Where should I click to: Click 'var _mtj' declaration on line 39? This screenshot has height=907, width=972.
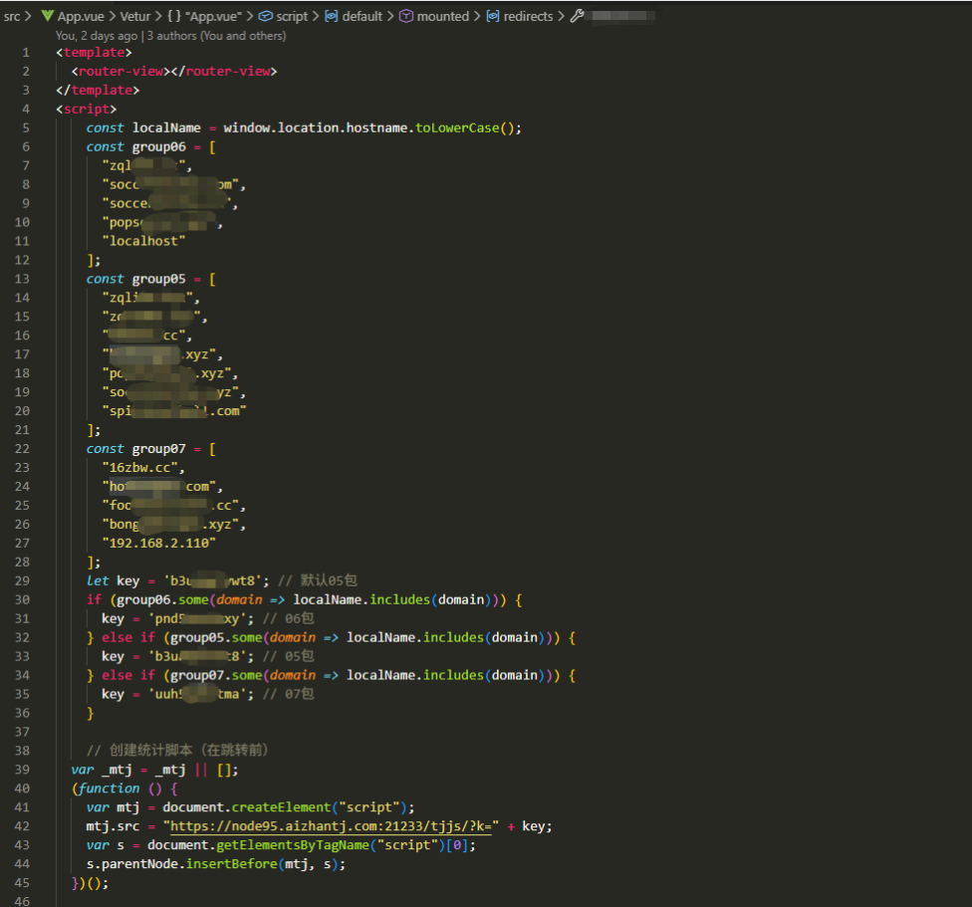click(x=102, y=770)
